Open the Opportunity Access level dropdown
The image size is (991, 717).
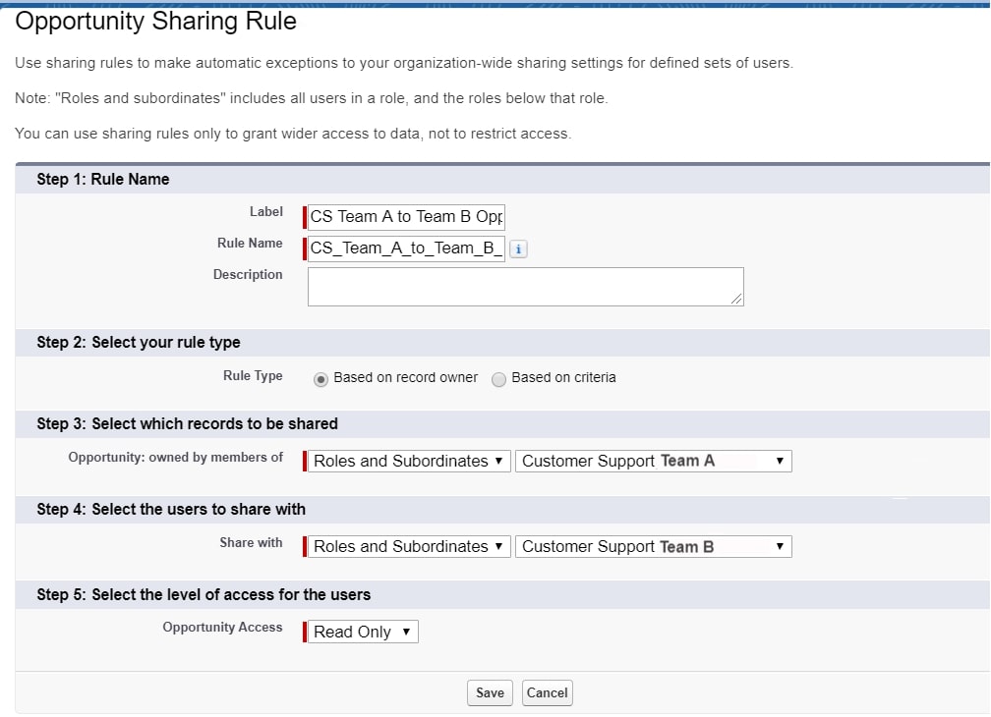[x=361, y=632]
